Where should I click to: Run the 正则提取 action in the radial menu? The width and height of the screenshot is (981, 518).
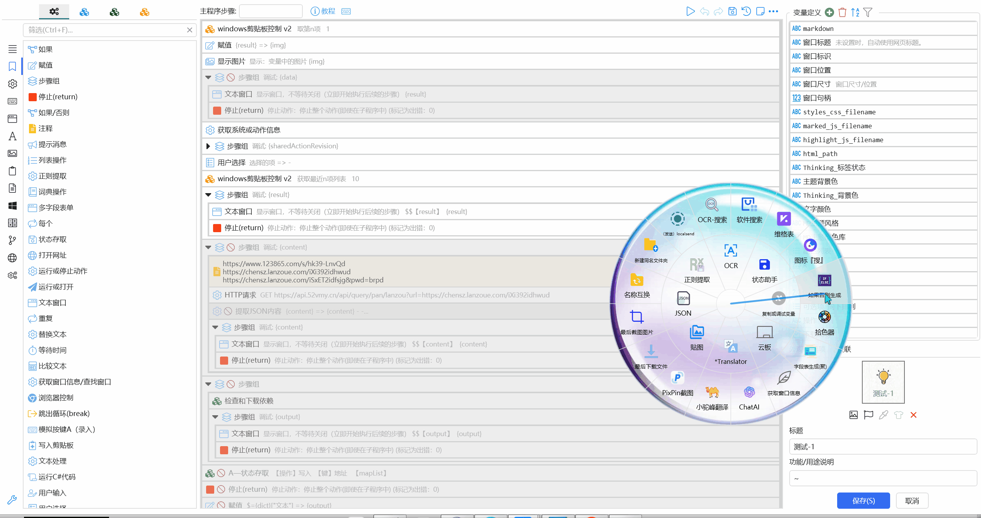697,270
